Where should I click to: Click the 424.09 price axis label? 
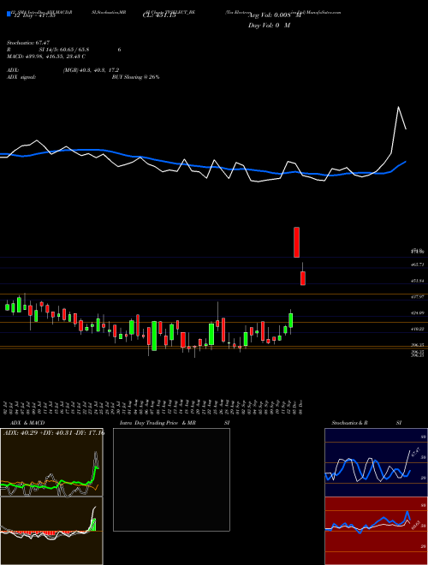tap(417, 312)
